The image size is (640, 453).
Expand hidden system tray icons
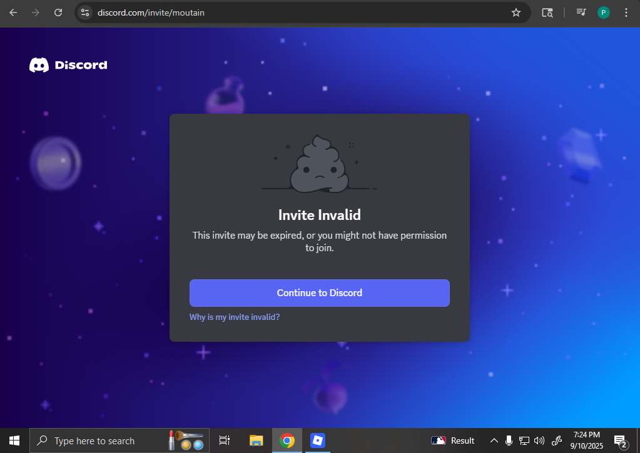click(x=494, y=441)
